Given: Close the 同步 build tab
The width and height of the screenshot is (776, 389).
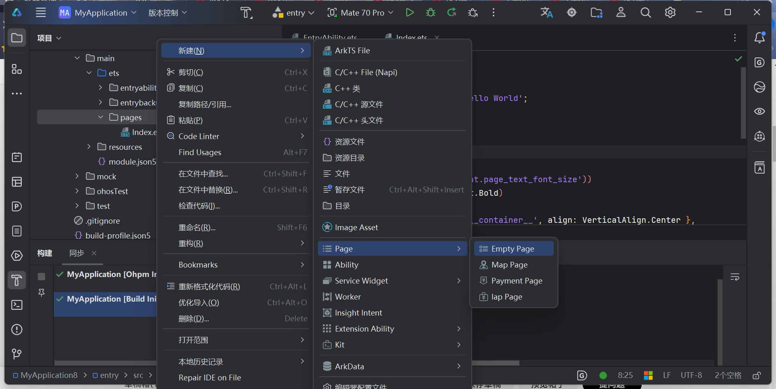Looking at the screenshot, I should (94, 253).
